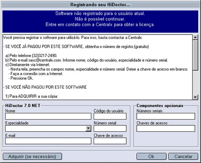Click the 'Componentes opcionais' group label
This screenshot has height=163, width=201.
[160, 106]
